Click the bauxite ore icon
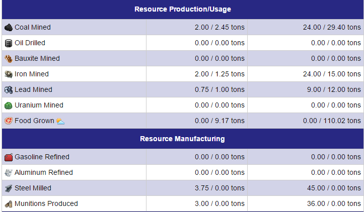The image size is (364, 212). tap(9, 59)
